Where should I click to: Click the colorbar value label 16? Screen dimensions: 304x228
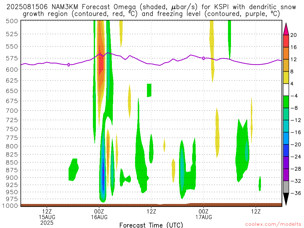pos(294,47)
